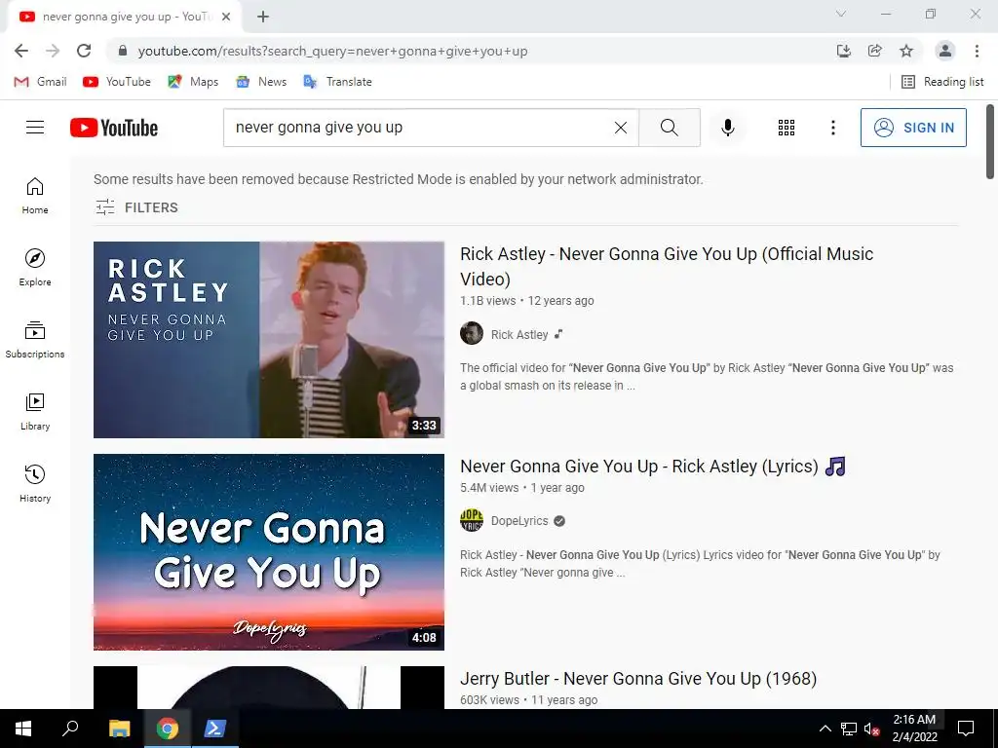The image size is (998, 748).
Task: Open the Windows notification center
Action: point(966,729)
